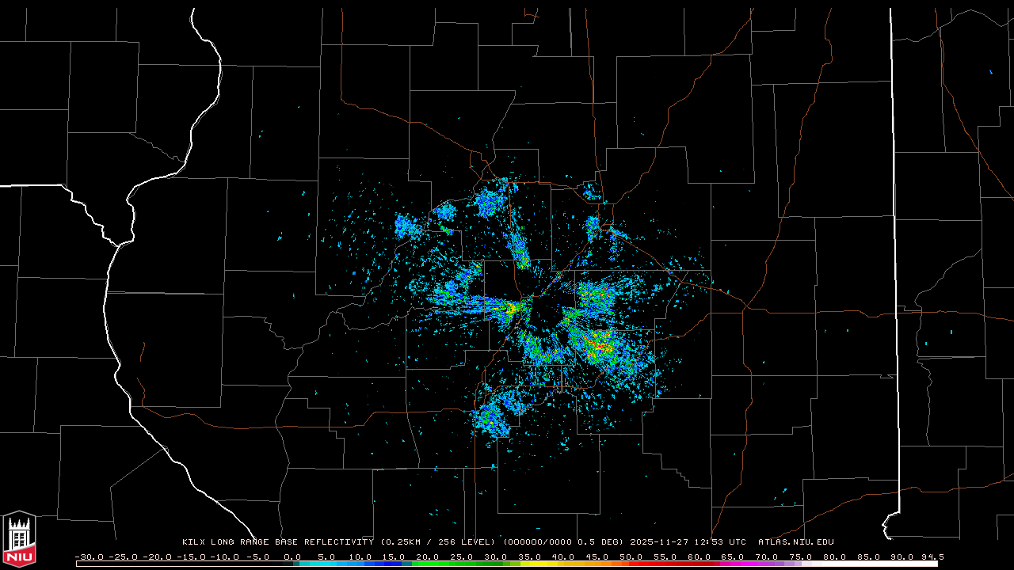Click the "-20.0" scale label

pos(157,557)
